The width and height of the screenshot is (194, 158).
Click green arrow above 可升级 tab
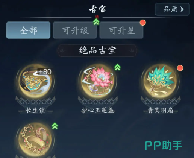pos(96,22)
